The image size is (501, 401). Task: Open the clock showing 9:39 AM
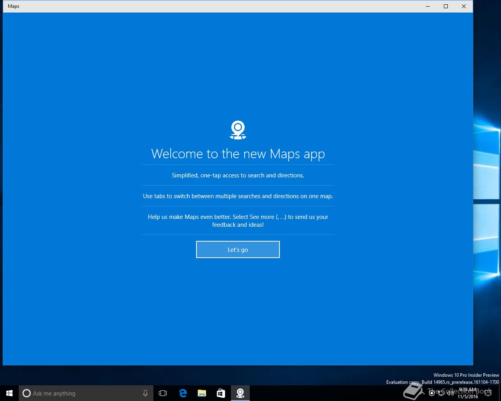point(468,393)
